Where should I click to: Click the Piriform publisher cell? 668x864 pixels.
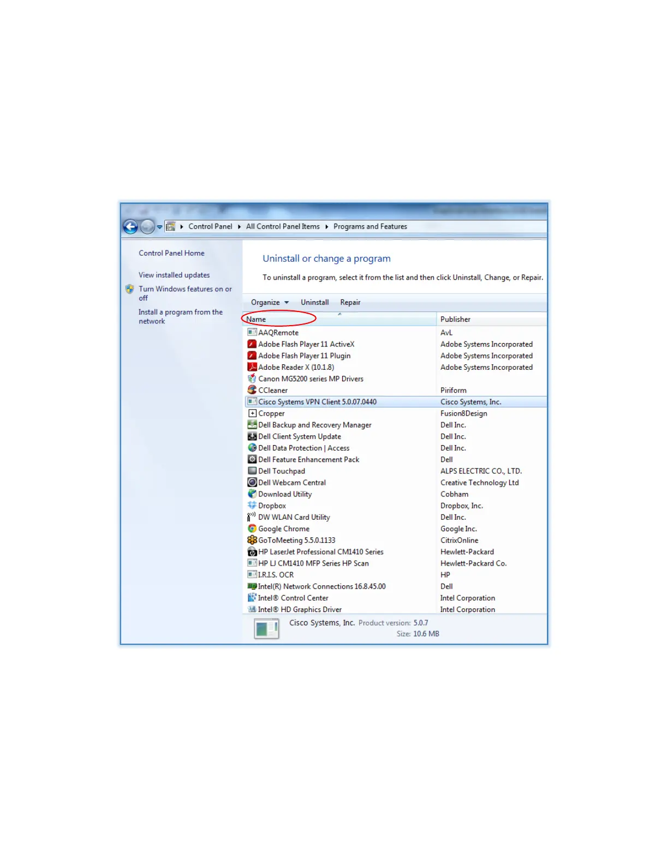click(454, 390)
